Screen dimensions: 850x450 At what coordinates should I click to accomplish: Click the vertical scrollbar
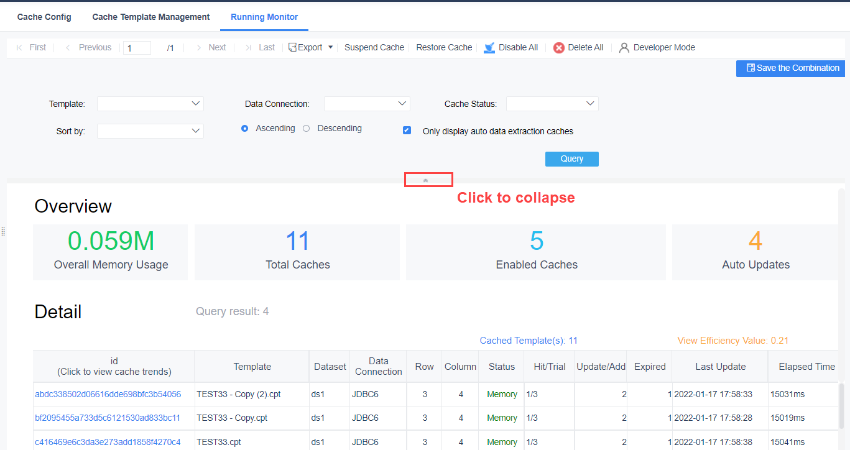pyautogui.click(x=842, y=406)
